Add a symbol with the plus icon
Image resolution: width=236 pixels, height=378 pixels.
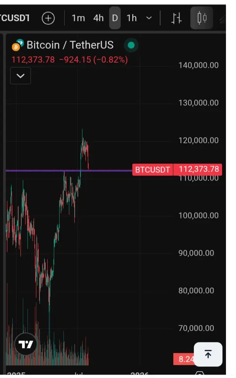[48, 18]
